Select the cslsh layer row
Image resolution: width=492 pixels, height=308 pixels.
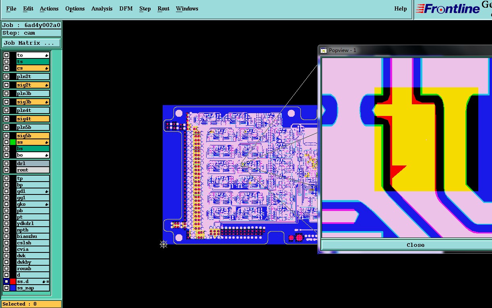(33, 243)
